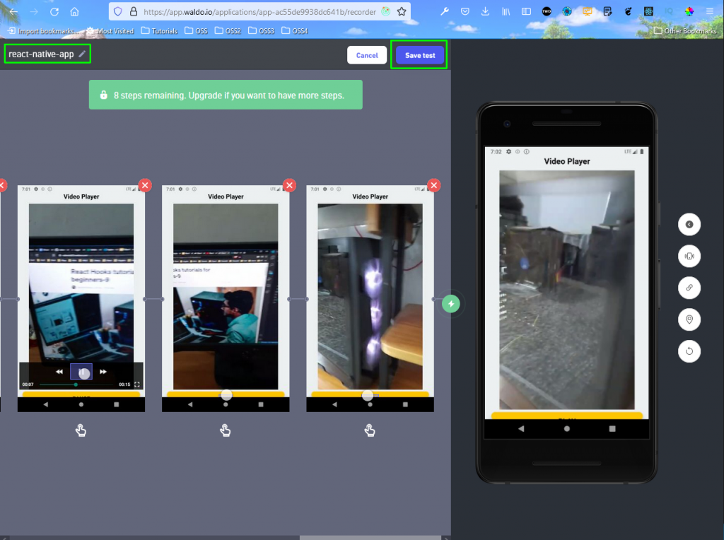Click the Most Visited bookmark
This screenshot has width=724, height=540.
(x=110, y=31)
